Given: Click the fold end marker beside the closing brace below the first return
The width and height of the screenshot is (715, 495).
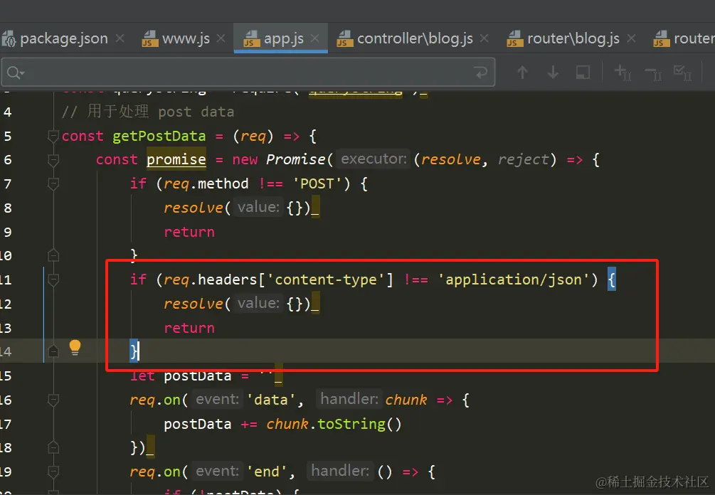Looking at the screenshot, I should coord(53,255).
